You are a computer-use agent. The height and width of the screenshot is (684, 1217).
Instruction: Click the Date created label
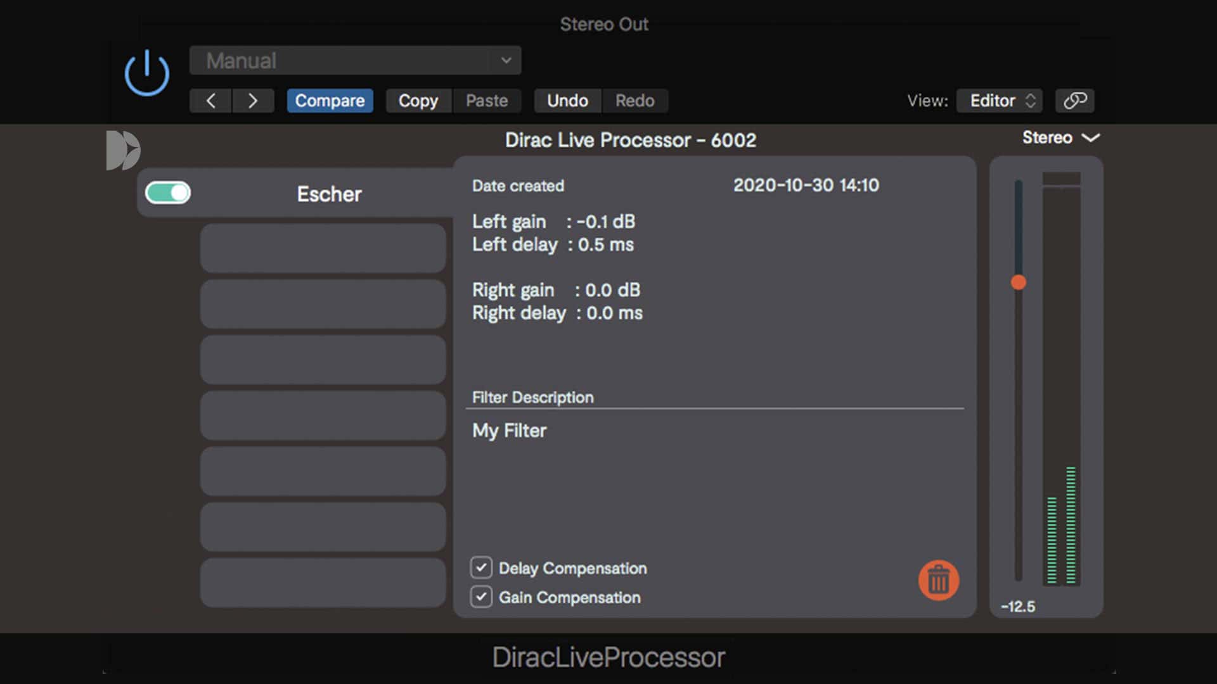(518, 186)
